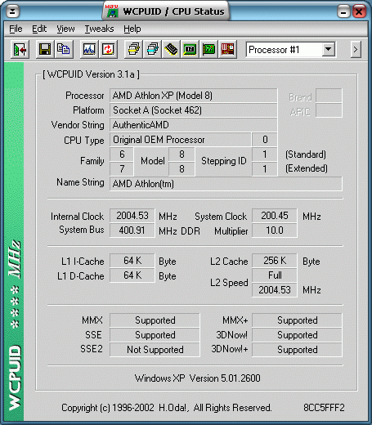Click the yellow-striped stacked windows icon
The height and width of the screenshot is (425, 372).
pos(133,50)
